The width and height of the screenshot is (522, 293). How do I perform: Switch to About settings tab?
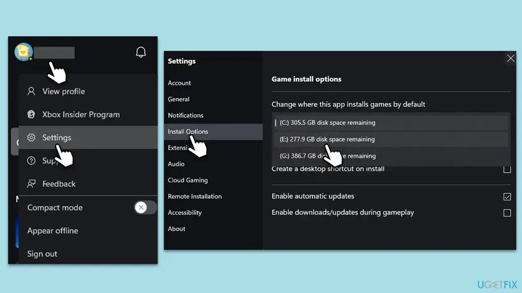(x=213, y=229)
